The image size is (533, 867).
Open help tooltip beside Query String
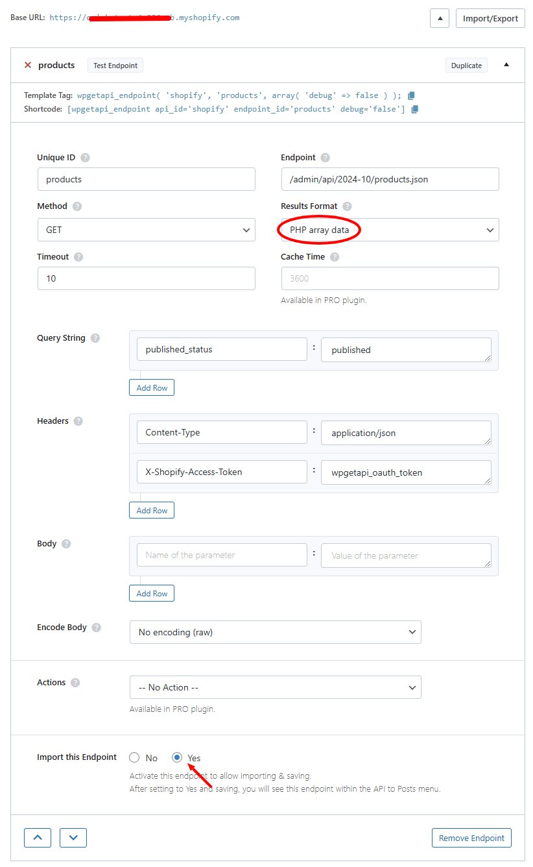pyautogui.click(x=95, y=337)
